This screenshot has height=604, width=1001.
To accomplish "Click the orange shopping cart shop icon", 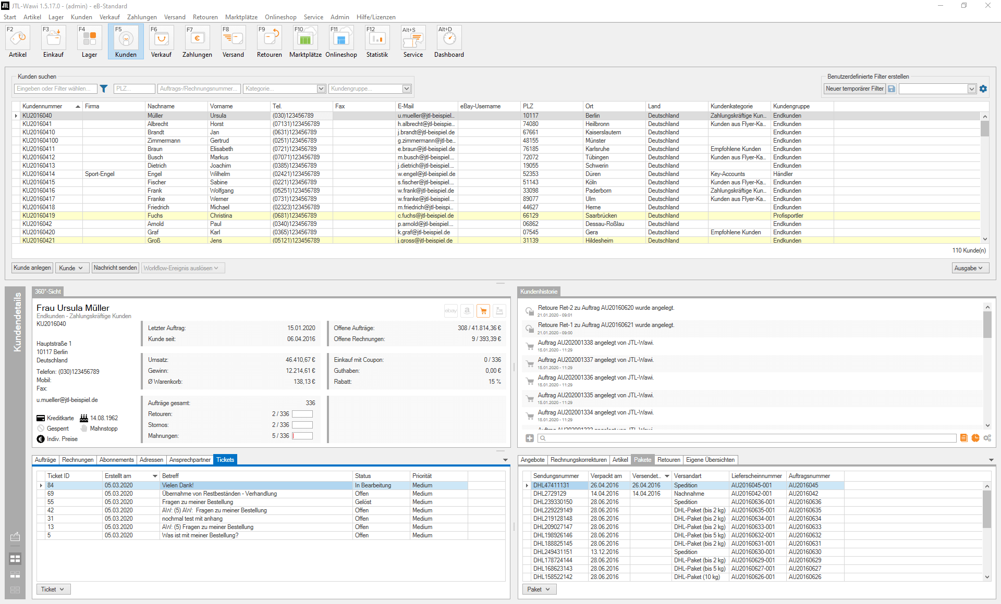I will coord(483,311).
